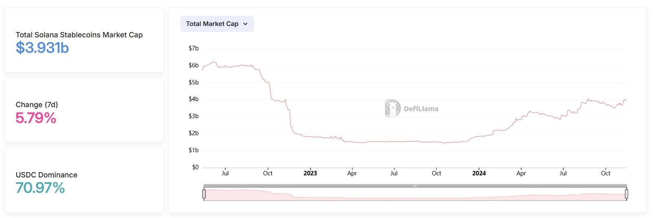Click the 2024 label on the time axis
Viewport: 654px width, 218px height.
pyautogui.click(x=479, y=173)
